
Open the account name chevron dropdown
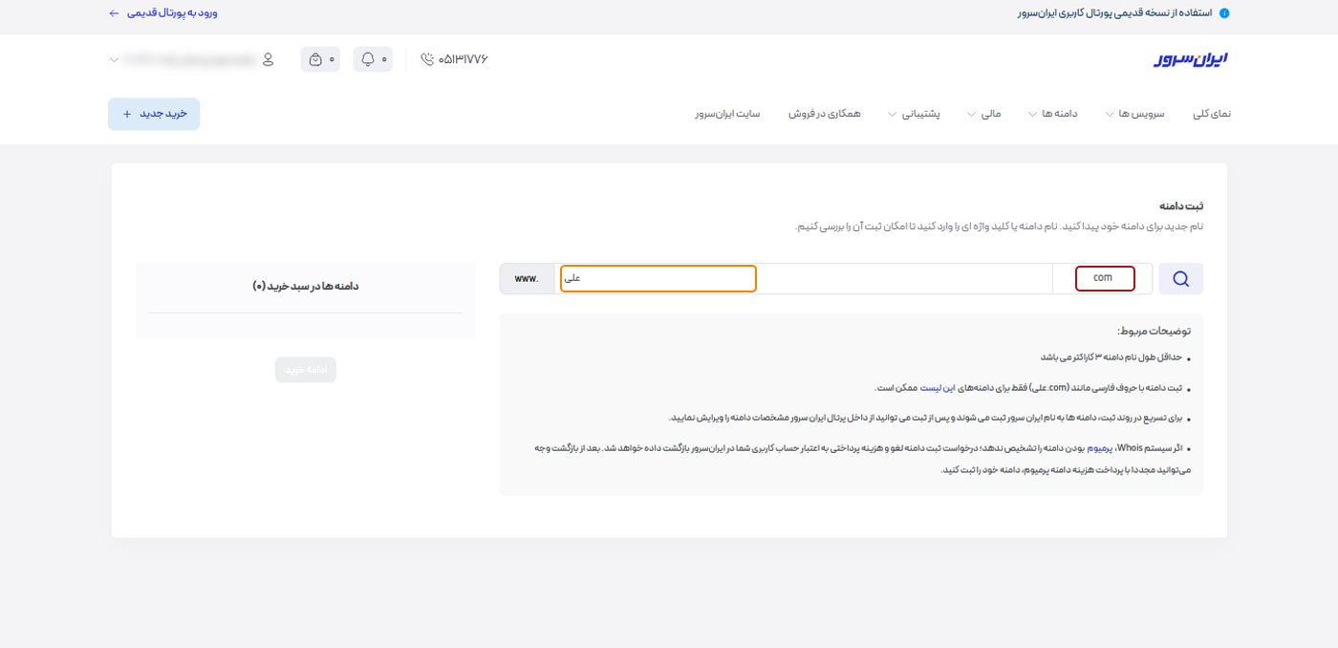click(x=113, y=58)
